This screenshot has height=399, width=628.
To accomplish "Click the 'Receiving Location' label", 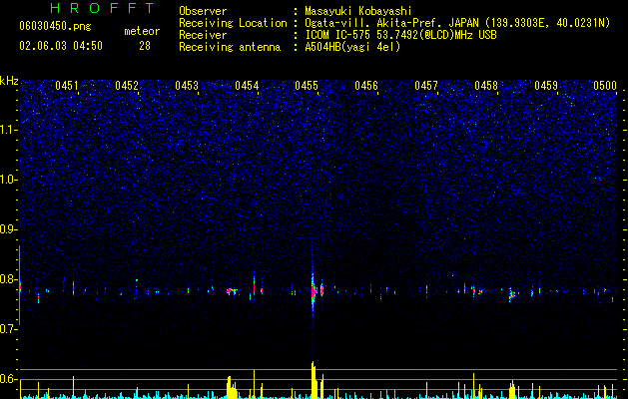I will [x=233, y=23].
